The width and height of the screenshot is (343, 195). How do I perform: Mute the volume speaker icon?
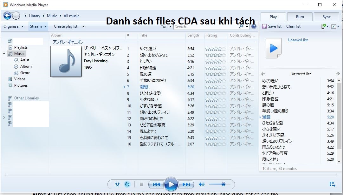click(x=202, y=184)
